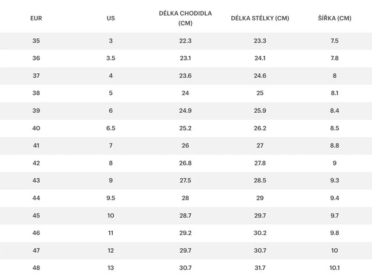Select EUR size 48 cell

coord(36,268)
